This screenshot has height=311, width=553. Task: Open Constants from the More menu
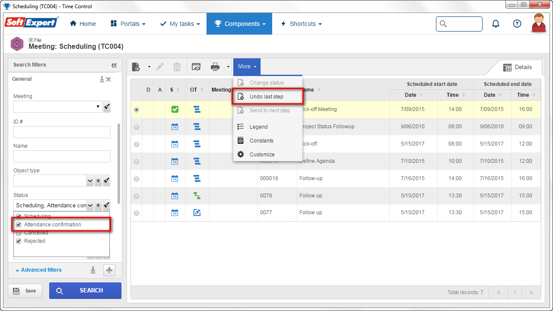coord(268,141)
